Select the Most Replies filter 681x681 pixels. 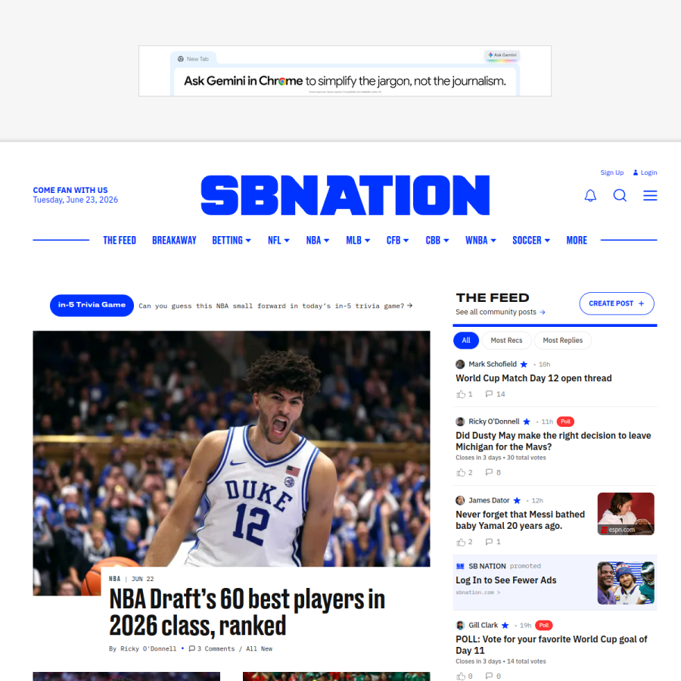tap(562, 340)
